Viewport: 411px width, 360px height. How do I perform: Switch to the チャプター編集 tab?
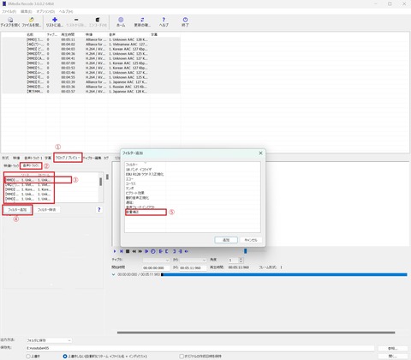pos(92,158)
